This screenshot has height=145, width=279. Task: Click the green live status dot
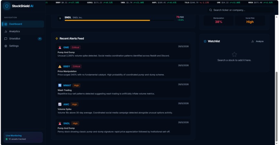coord(7,139)
